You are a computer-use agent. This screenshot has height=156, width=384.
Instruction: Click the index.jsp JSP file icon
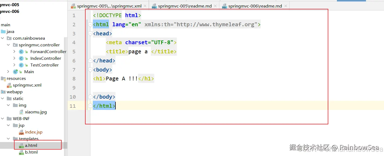coord(21,132)
